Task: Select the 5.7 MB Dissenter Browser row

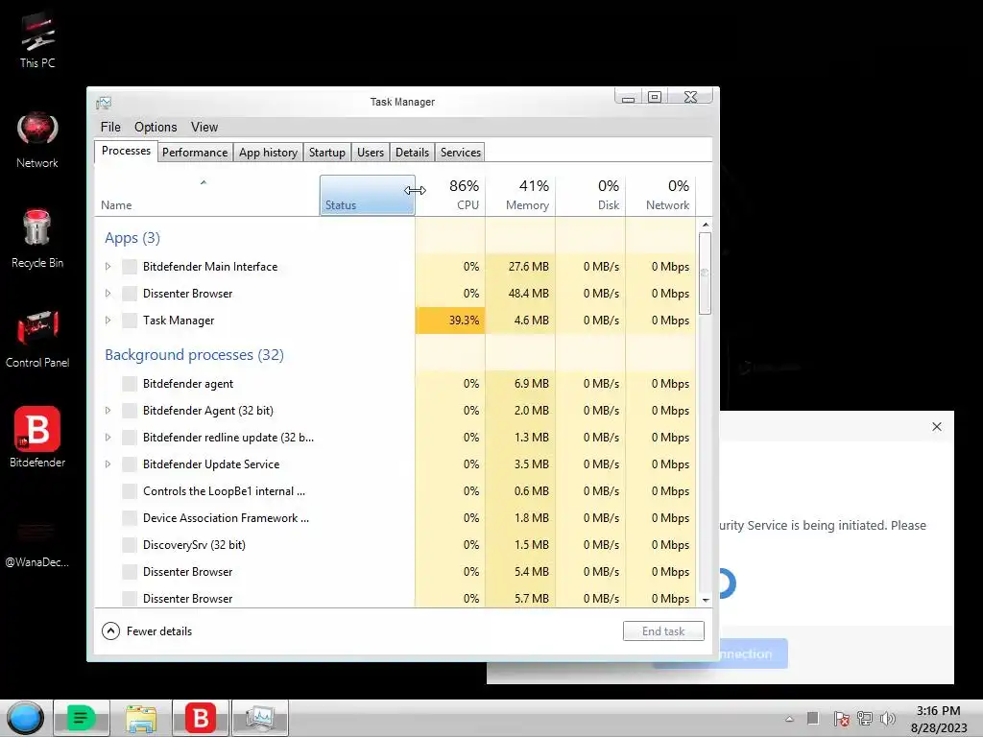Action: pos(395,598)
